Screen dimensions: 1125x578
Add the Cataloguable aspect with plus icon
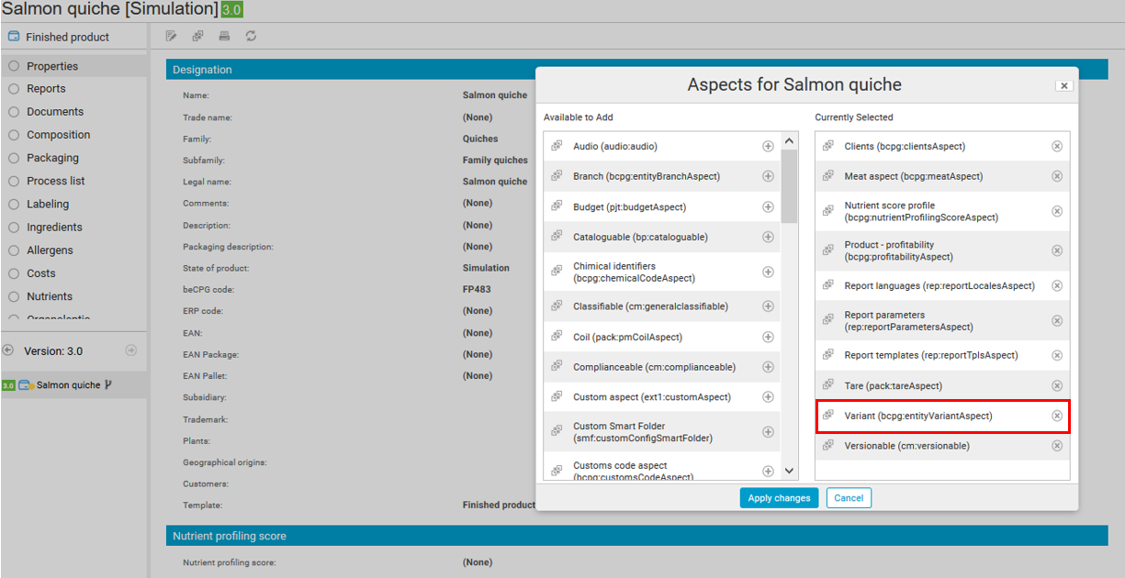click(768, 237)
